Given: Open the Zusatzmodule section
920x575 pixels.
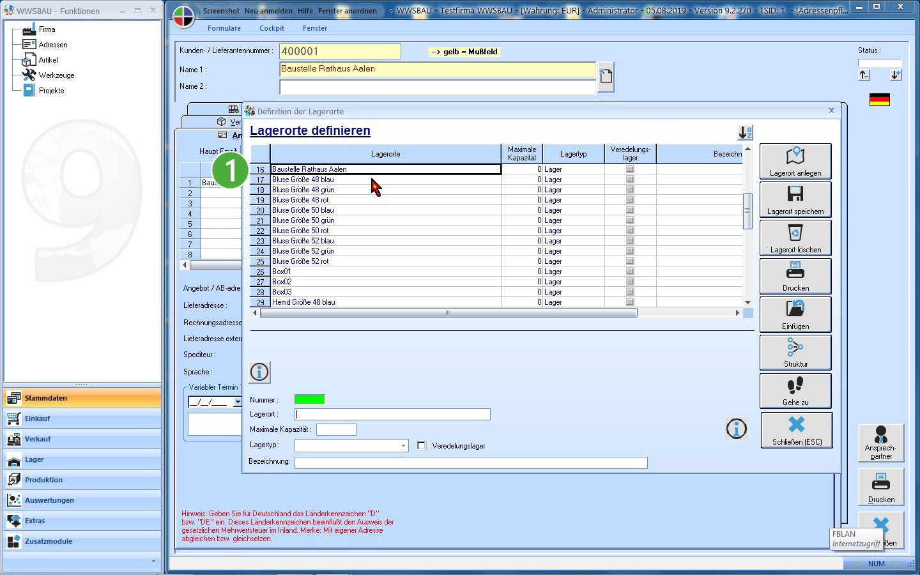Looking at the screenshot, I should click(82, 541).
